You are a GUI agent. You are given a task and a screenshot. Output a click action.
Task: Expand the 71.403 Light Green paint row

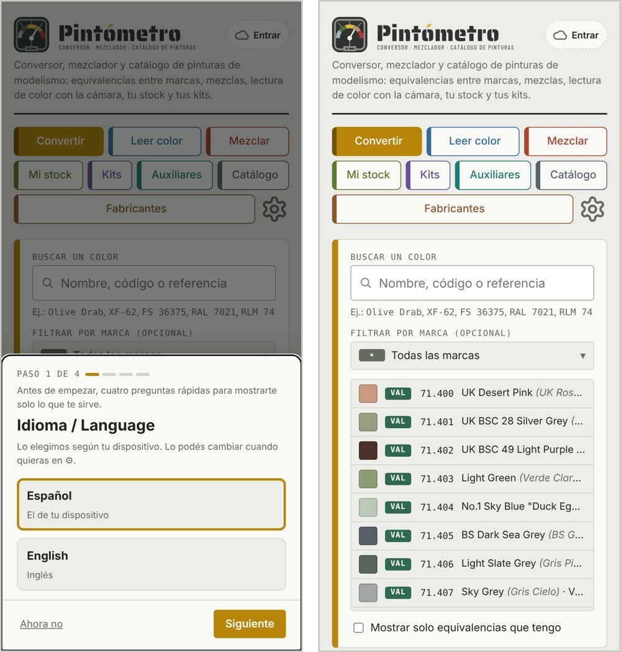pyautogui.click(x=472, y=479)
